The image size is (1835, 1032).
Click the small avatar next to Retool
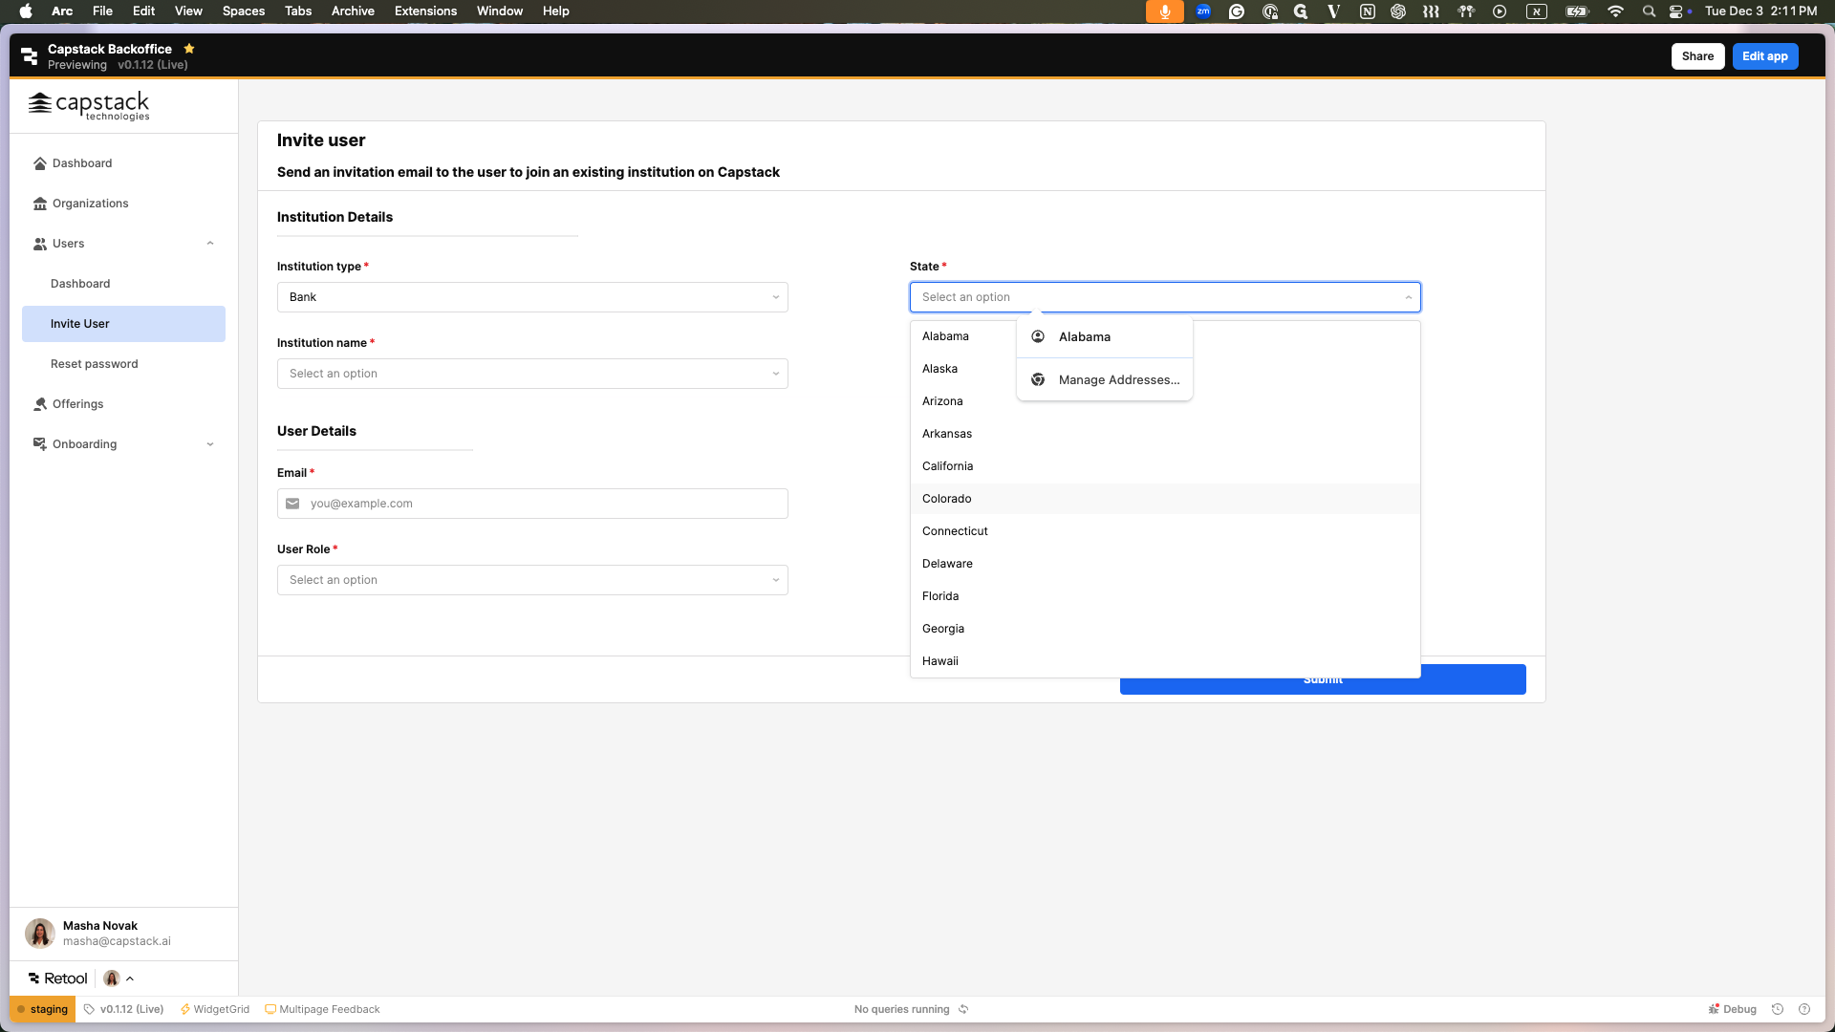click(x=112, y=978)
